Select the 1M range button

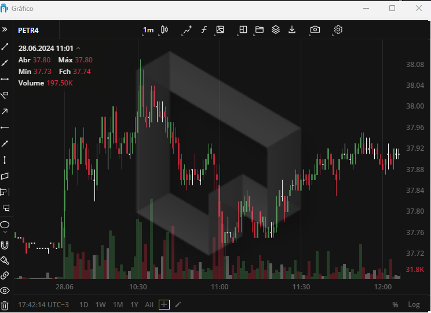[x=118, y=305]
